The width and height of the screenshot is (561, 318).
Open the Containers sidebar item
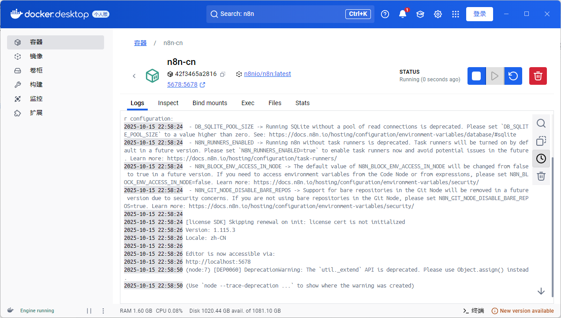(56, 42)
